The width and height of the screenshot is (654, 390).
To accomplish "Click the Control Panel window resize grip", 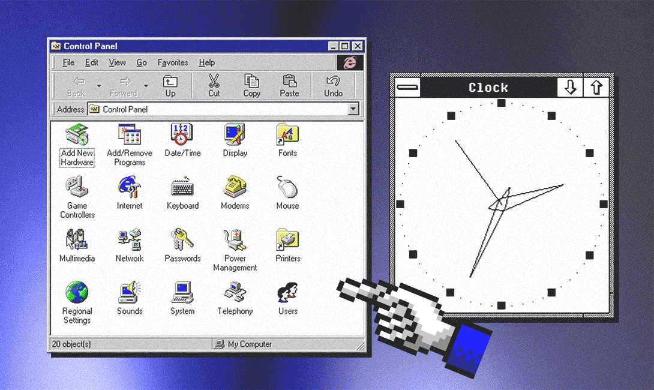I will point(361,346).
